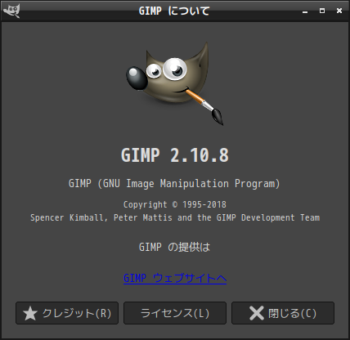Image resolution: width=350 pixels, height=340 pixels.
Task: Minimize the GIMP について window
Action: click(305, 11)
